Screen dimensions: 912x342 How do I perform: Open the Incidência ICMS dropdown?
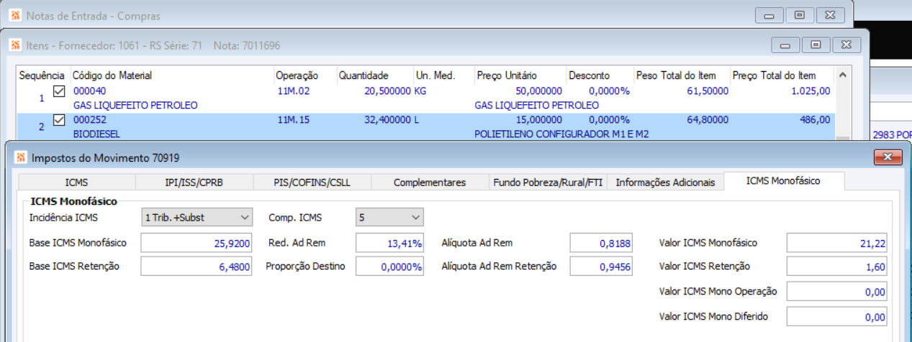(x=197, y=217)
